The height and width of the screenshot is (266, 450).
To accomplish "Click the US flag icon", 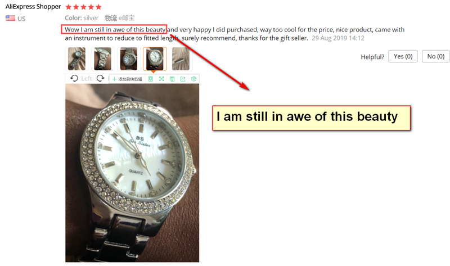I will coord(10,18).
